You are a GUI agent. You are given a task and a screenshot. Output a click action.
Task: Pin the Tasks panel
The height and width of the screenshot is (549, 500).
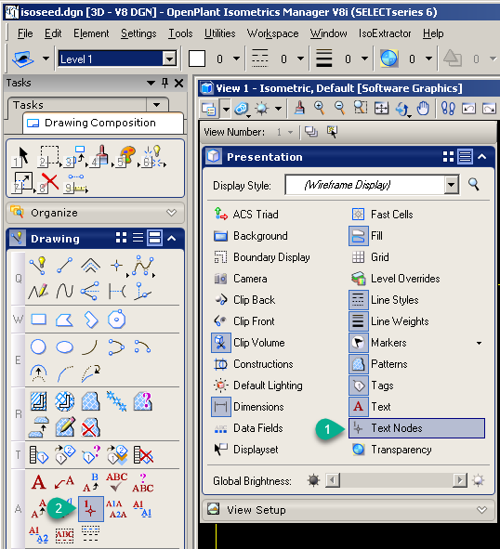click(x=164, y=83)
